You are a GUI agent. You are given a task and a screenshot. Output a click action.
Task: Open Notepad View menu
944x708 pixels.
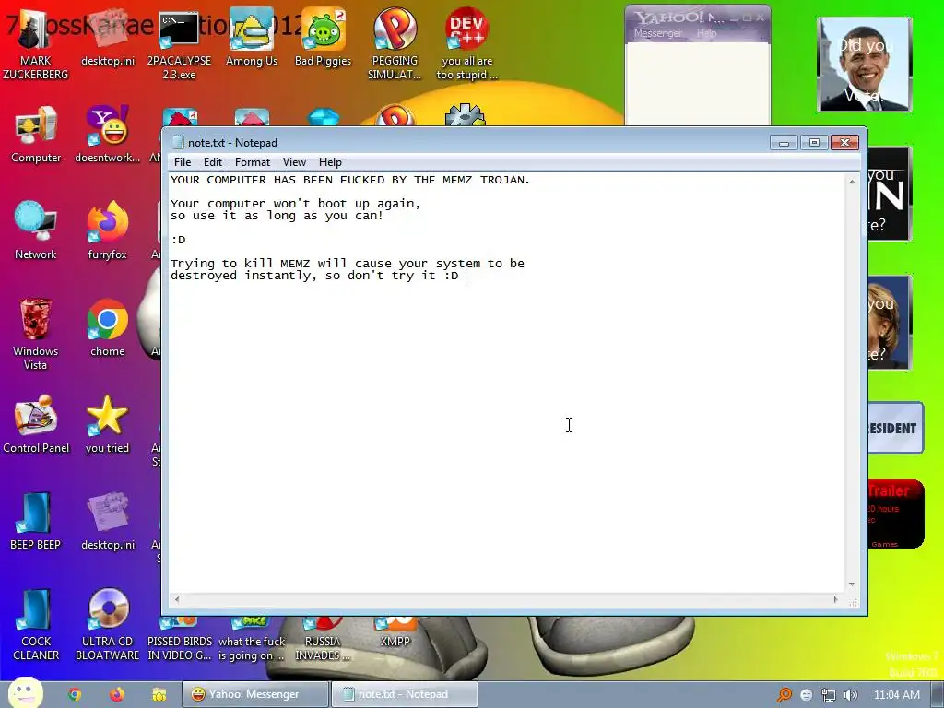point(294,162)
